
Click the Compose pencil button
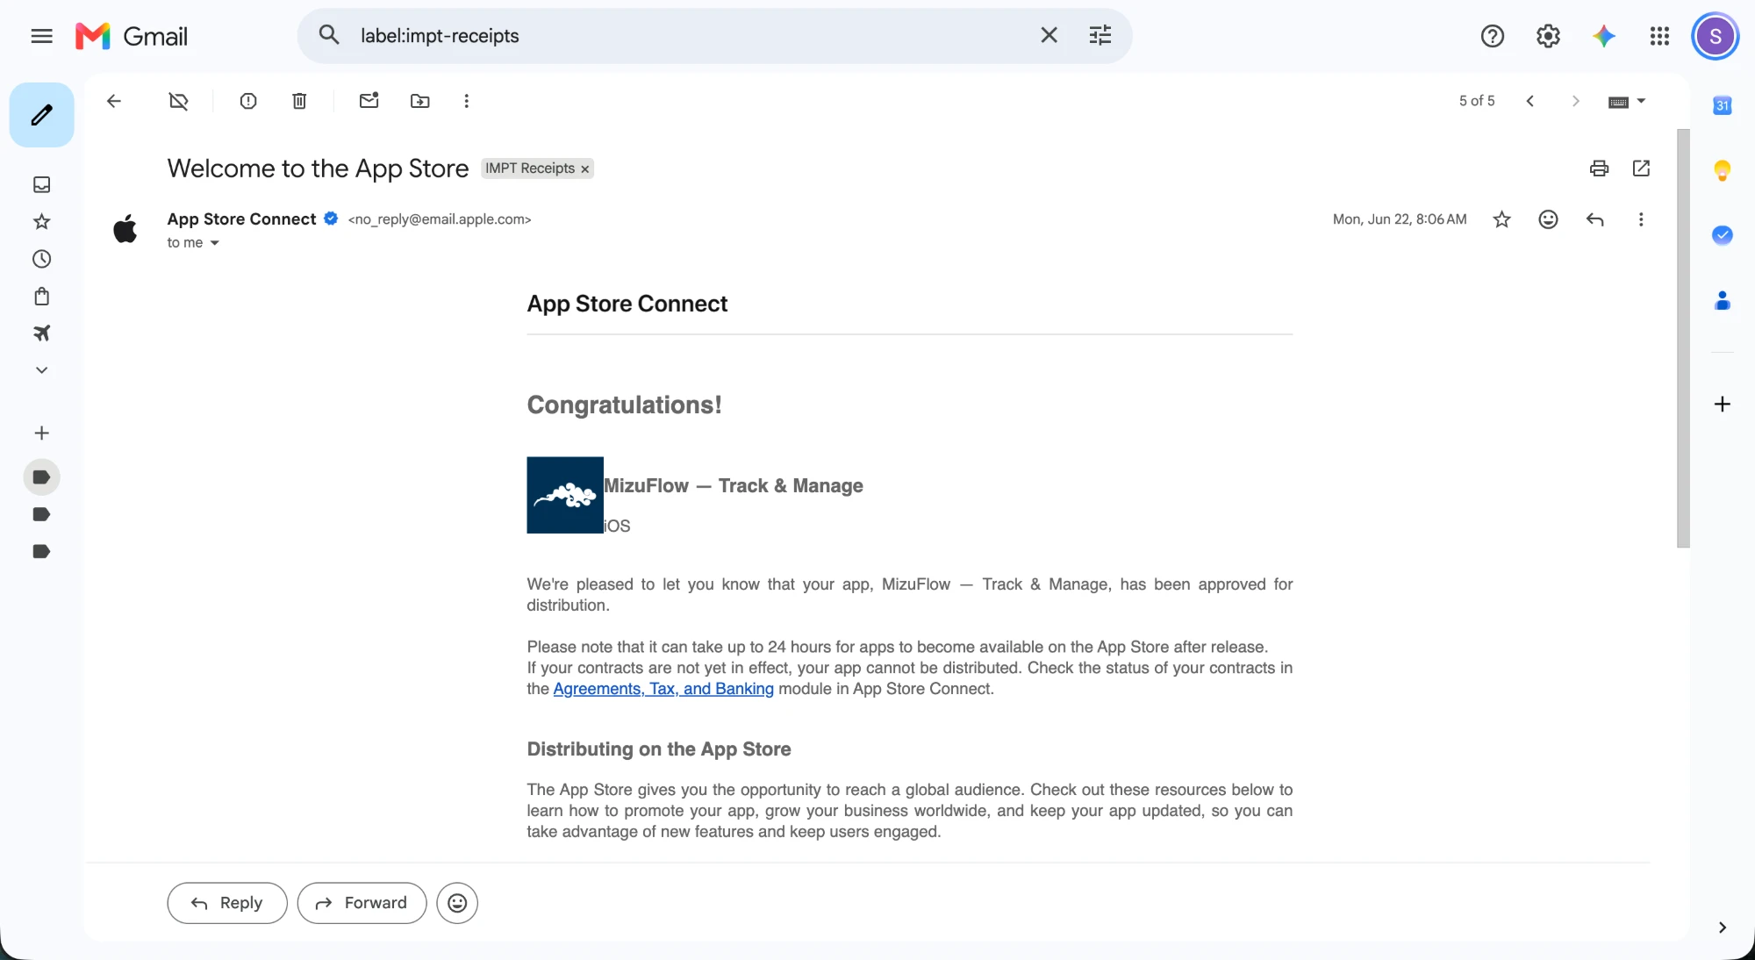[41, 115]
